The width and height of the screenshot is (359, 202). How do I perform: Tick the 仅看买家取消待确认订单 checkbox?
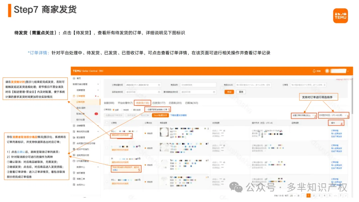point(146,109)
